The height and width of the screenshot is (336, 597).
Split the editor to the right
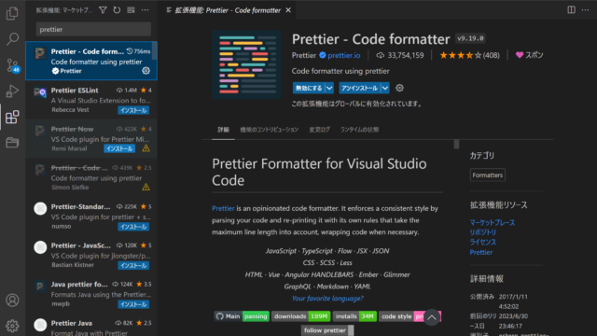(571, 10)
